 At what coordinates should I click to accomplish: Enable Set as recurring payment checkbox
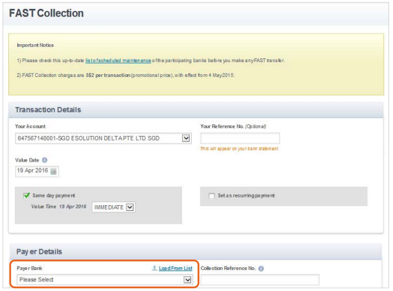[212, 195]
